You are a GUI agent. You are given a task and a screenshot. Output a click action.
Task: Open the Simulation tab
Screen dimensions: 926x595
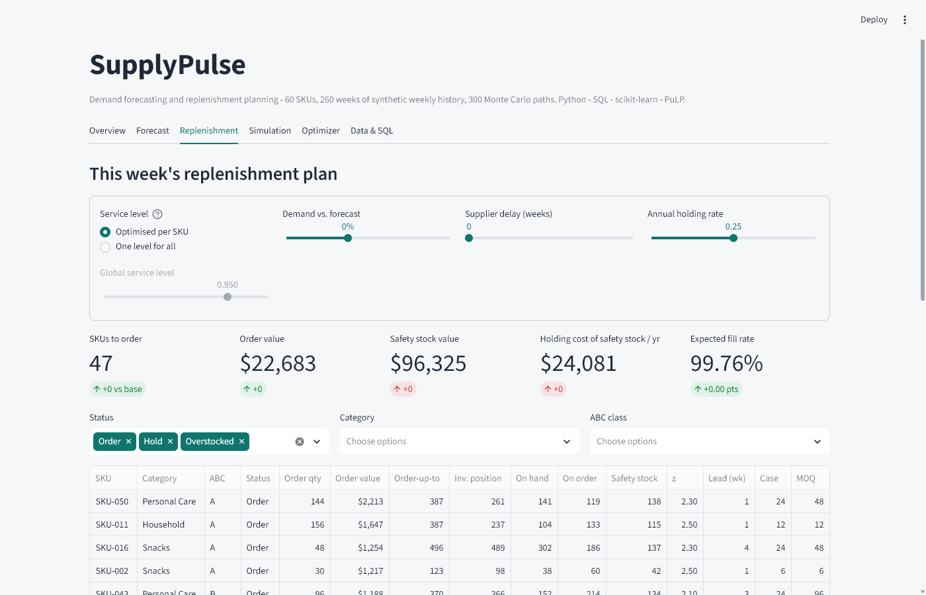pos(270,131)
